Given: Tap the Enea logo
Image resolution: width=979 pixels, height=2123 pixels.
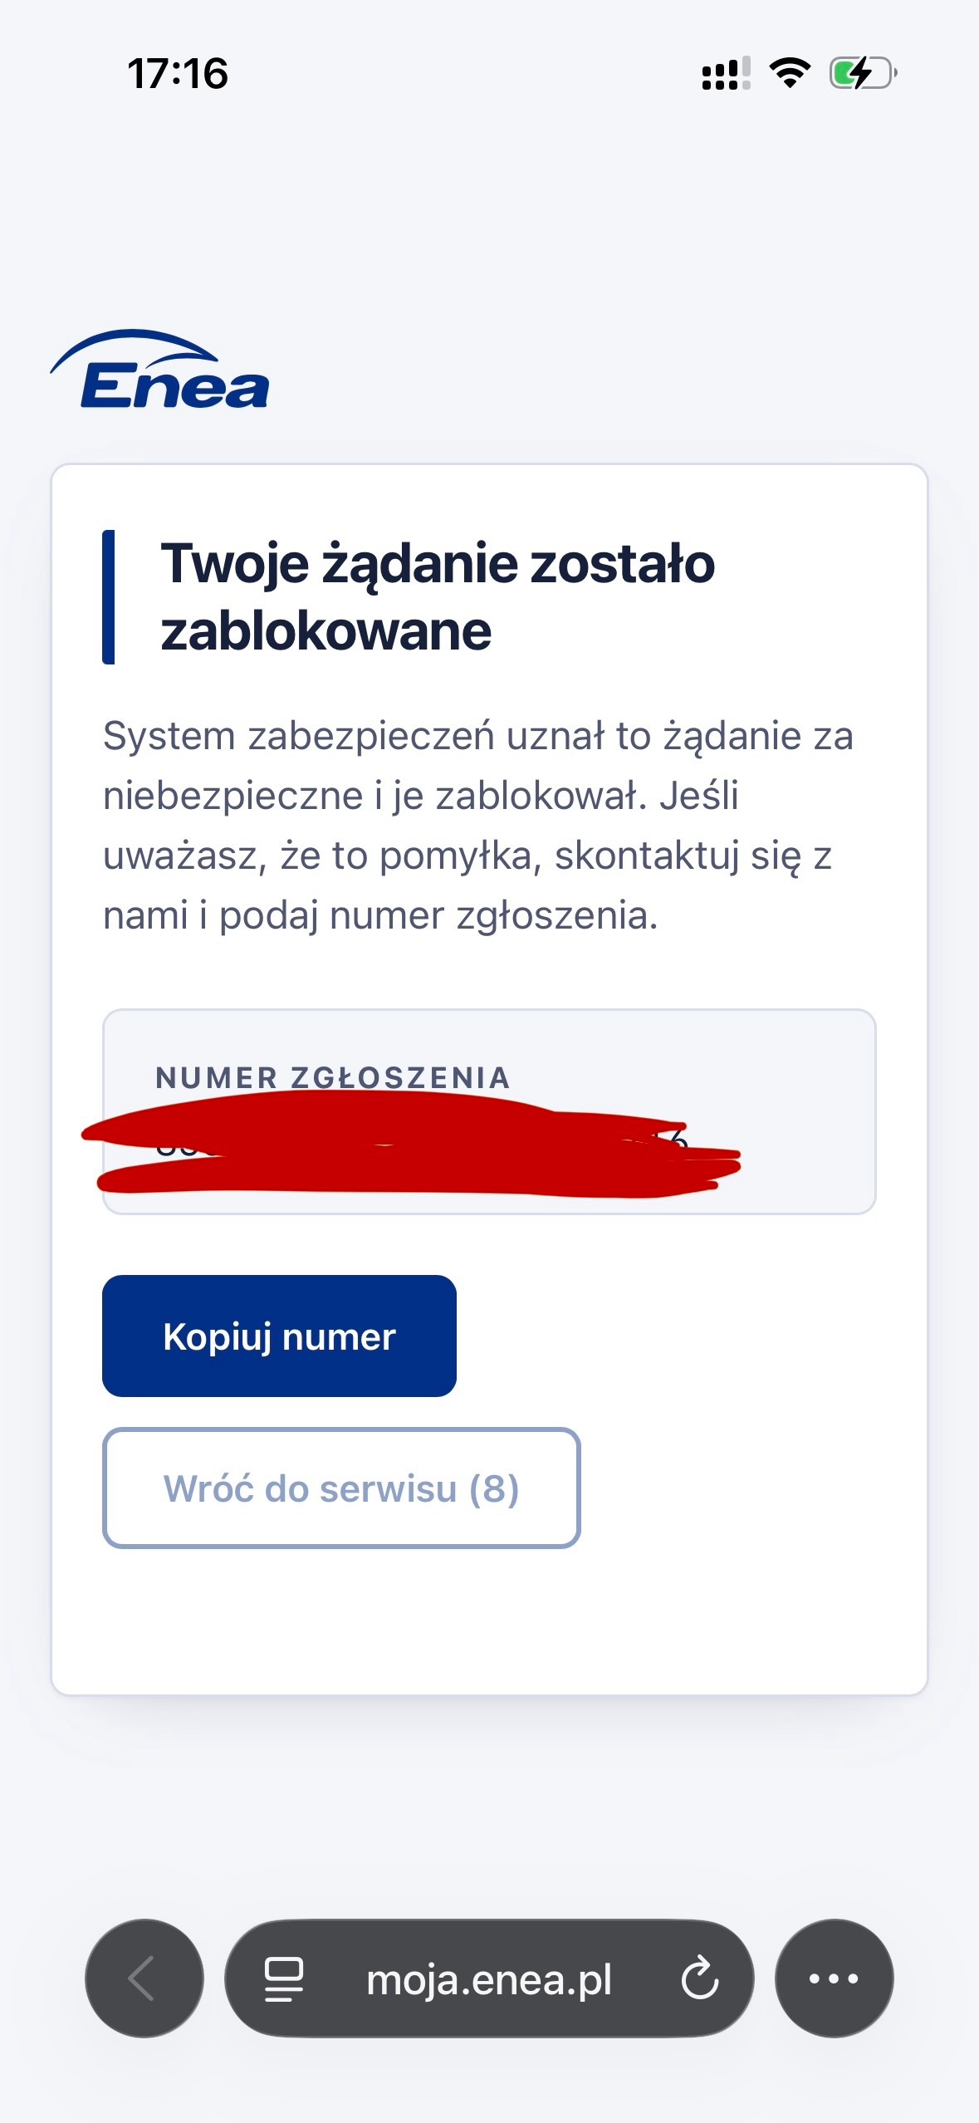Looking at the screenshot, I should click(159, 370).
